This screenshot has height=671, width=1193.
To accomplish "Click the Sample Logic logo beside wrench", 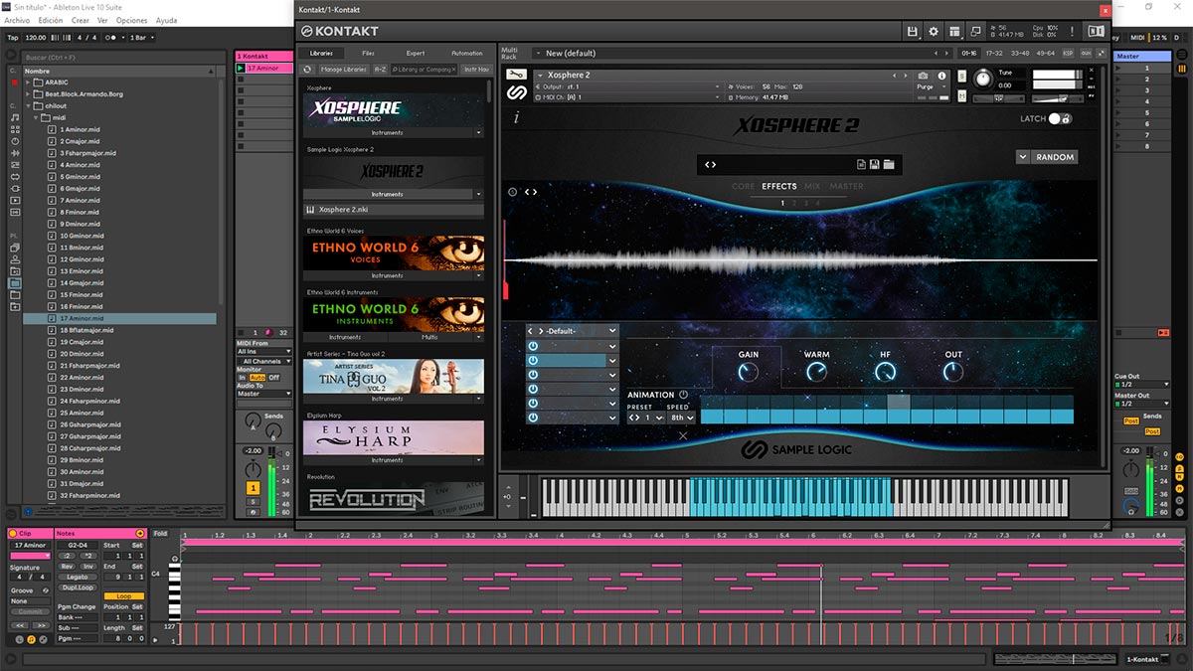I will 516,92.
